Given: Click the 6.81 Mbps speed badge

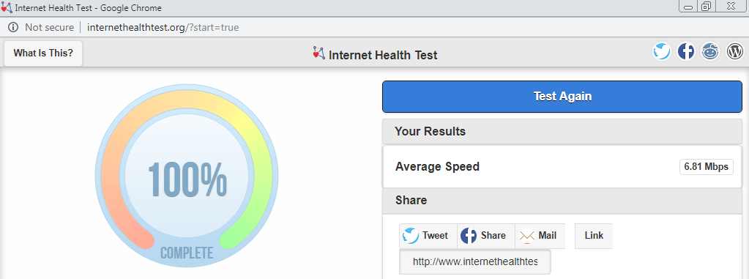Looking at the screenshot, I should [706, 167].
